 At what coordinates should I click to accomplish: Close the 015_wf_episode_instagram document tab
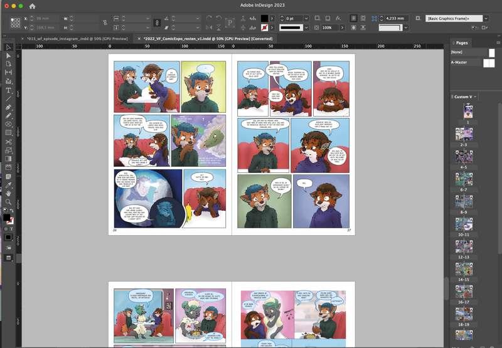tap(22, 38)
